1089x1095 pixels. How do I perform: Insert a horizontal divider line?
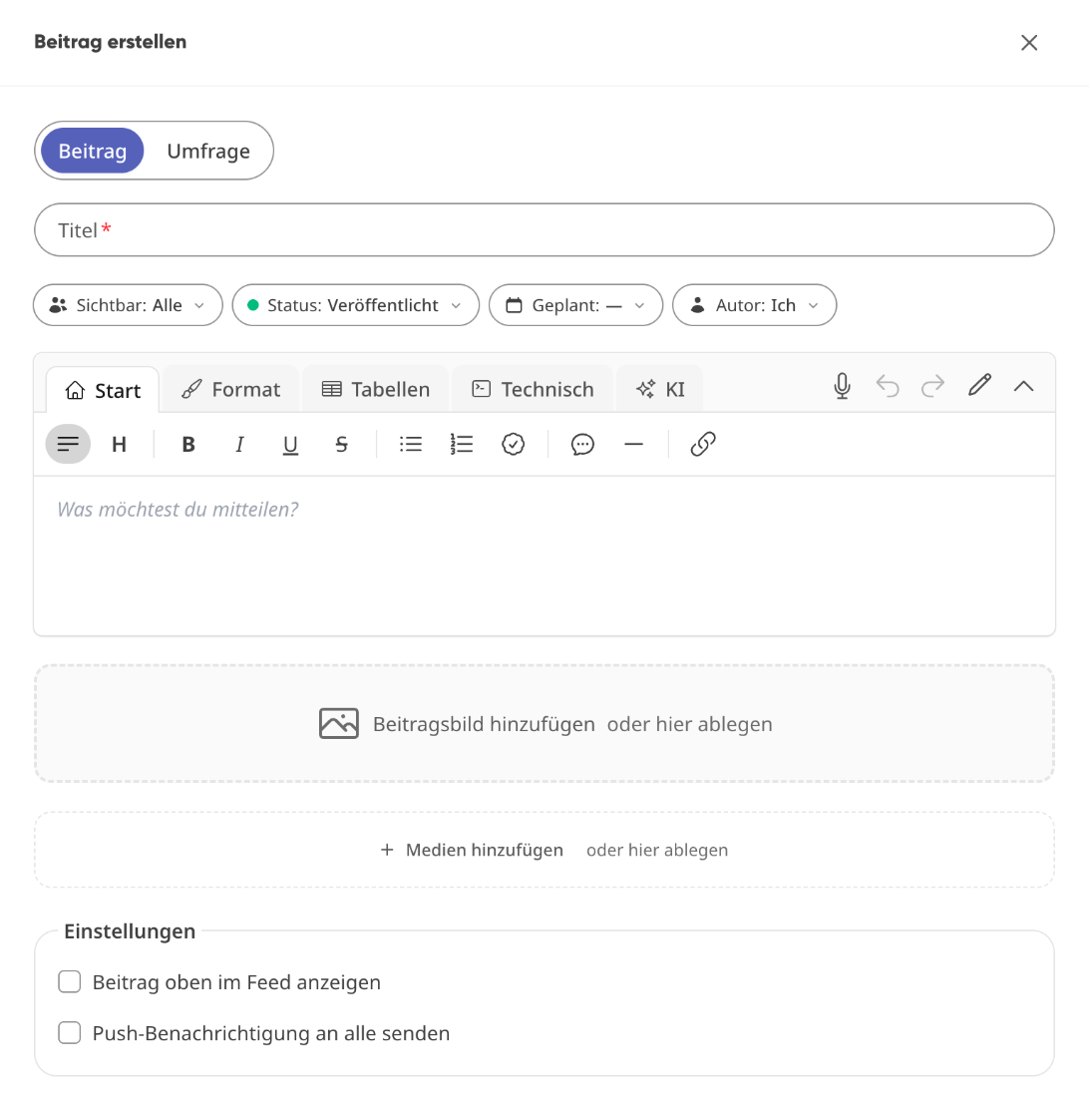point(633,444)
